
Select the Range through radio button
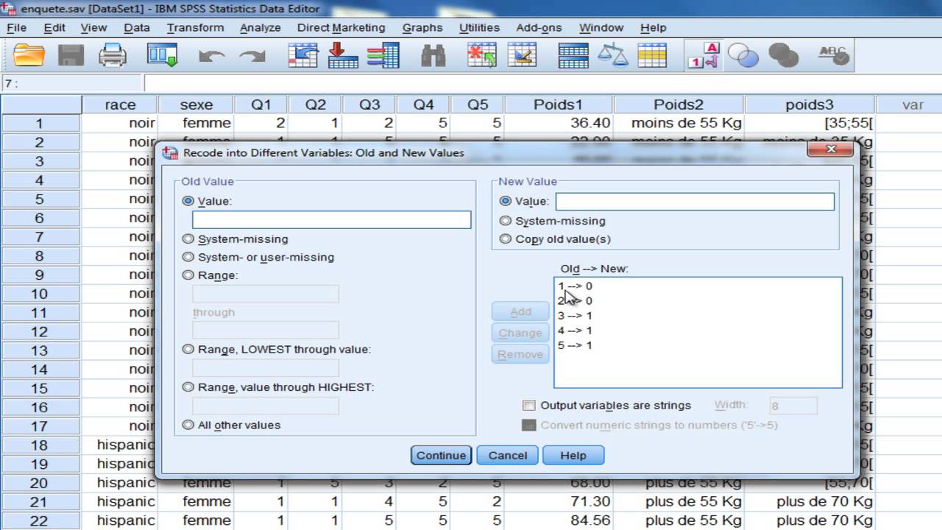(x=188, y=275)
